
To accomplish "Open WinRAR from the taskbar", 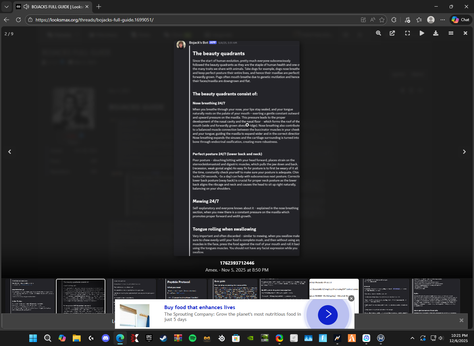I will pyautogui.click(x=178, y=338).
